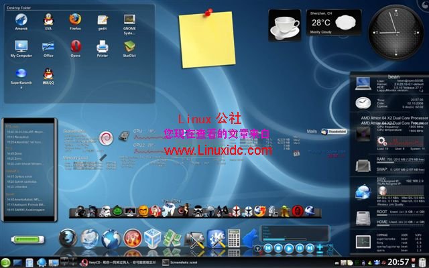Image resolution: width=429 pixels, height=268 pixels.
Task: Click the Darth Vader icon on the Star Wars bar
Action: click(x=80, y=211)
